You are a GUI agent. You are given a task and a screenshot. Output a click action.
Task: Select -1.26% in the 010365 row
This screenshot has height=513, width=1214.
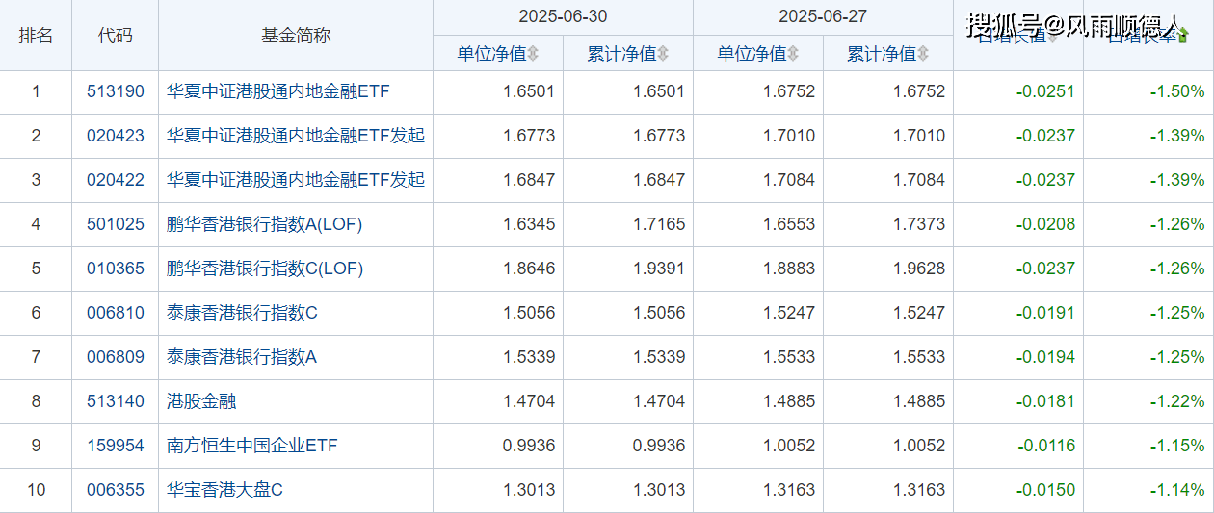(1177, 269)
